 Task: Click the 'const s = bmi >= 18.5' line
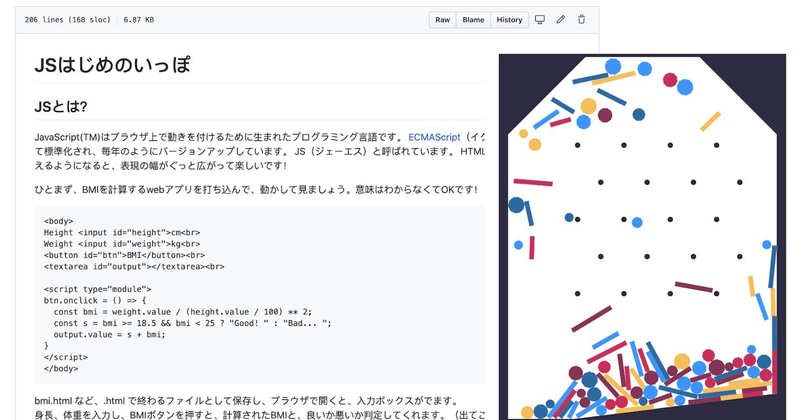(x=192, y=323)
